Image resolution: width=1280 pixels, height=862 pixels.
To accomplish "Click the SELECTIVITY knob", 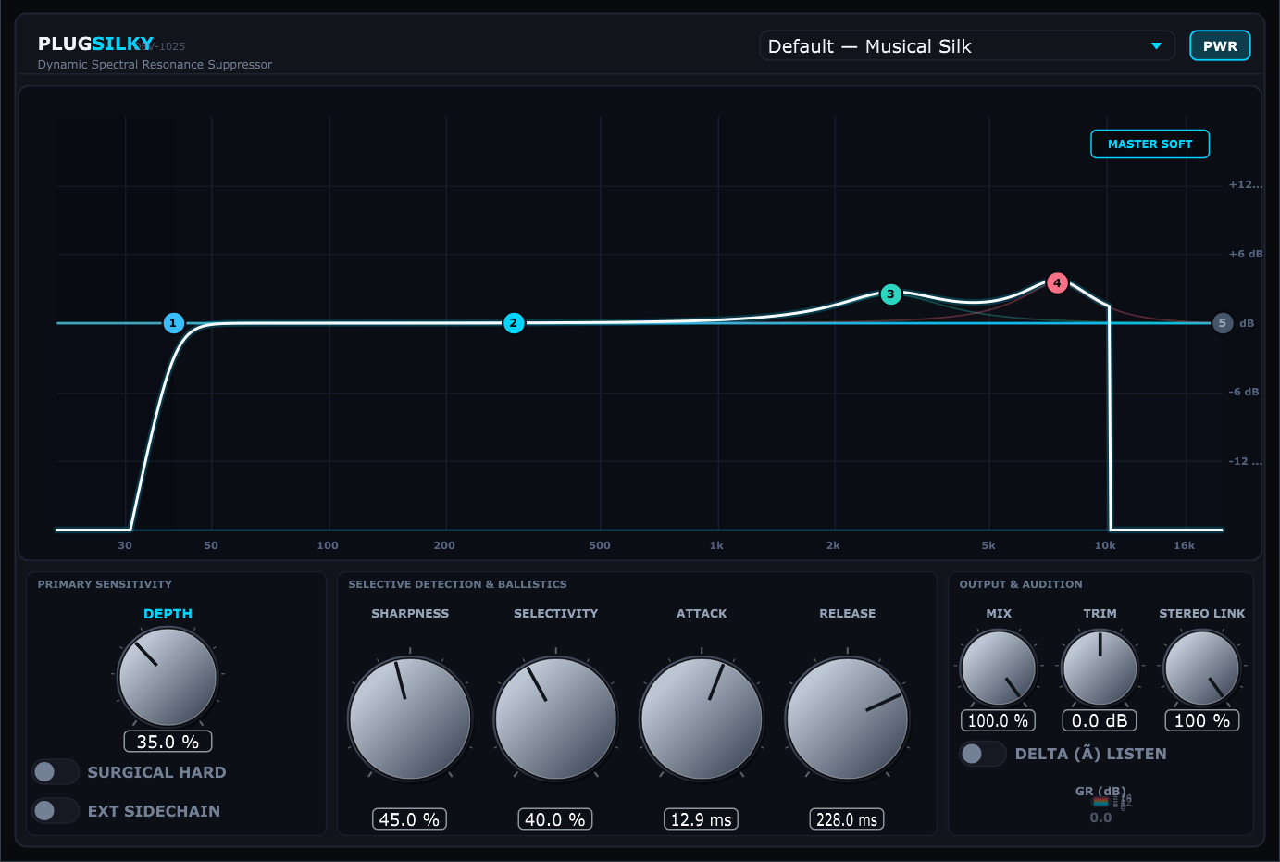I will [555, 718].
